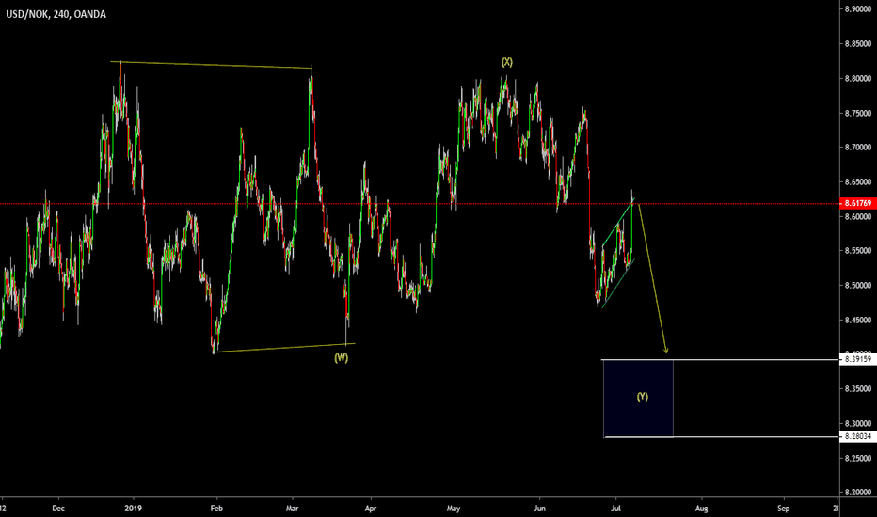Screen dimensions: 877x517
Task: Click the Mar label on time axis
Action: pyautogui.click(x=292, y=508)
